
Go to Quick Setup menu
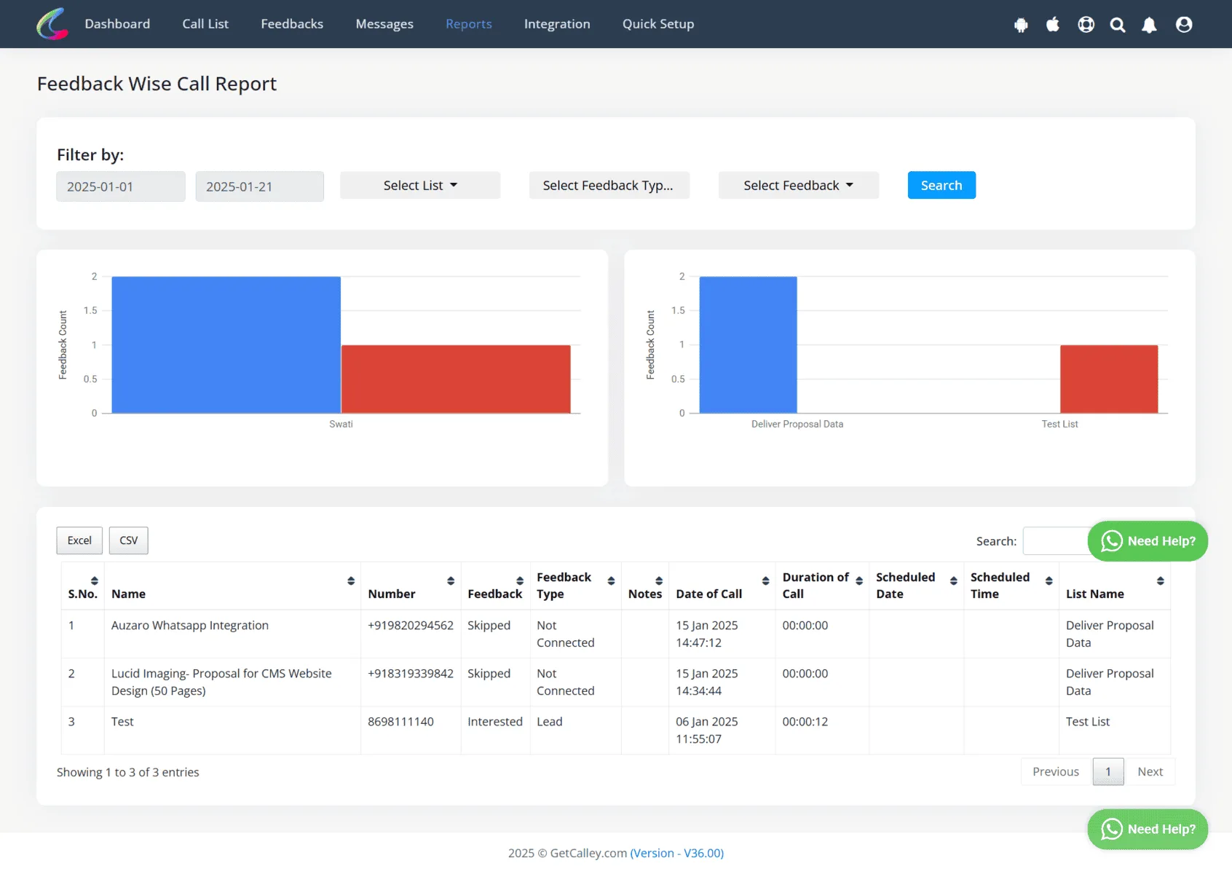(x=658, y=24)
